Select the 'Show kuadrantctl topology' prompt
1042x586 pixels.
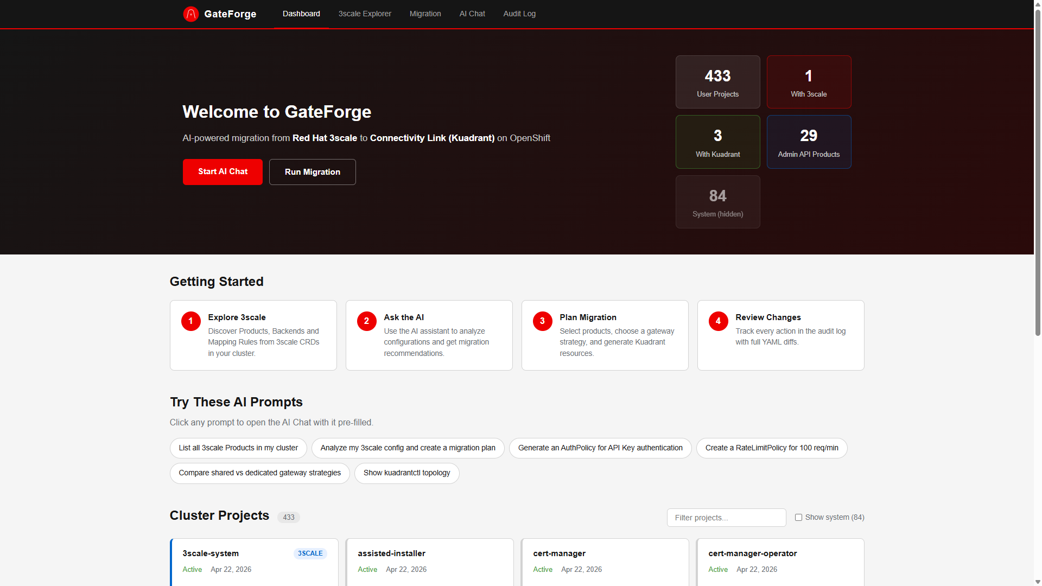pos(406,473)
